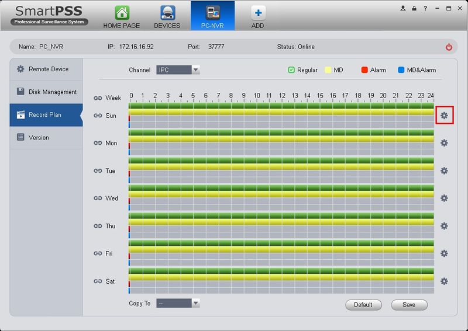Image resolution: width=468 pixels, height=331 pixels.
Task: Select the red Alarm record type
Action: (364, 70)
